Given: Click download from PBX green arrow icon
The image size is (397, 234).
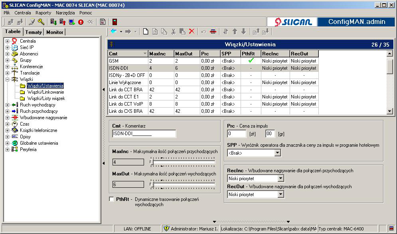Looking at the screenshot, I should [53, 22].
